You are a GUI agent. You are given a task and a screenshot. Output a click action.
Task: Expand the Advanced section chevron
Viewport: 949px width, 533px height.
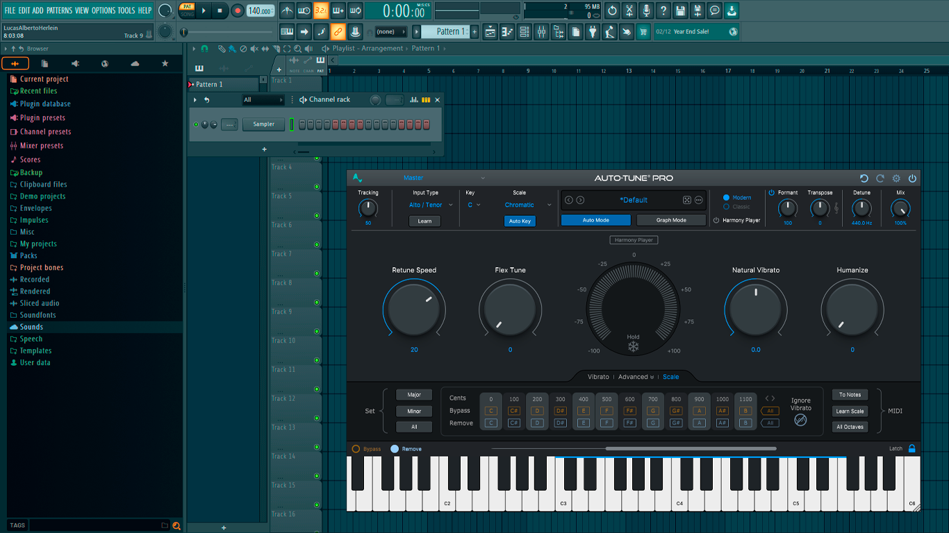click(652, 378)
